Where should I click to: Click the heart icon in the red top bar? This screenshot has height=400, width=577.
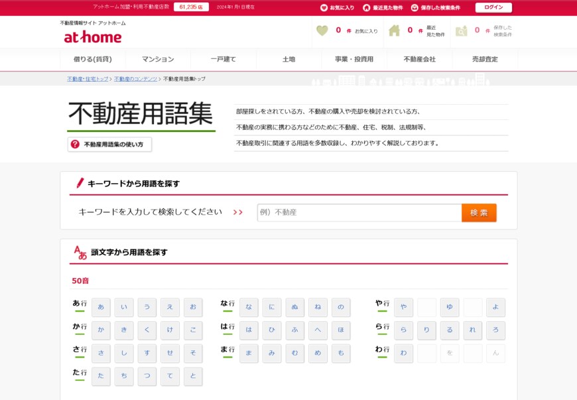pyautogui.click(x=324, y=7)
